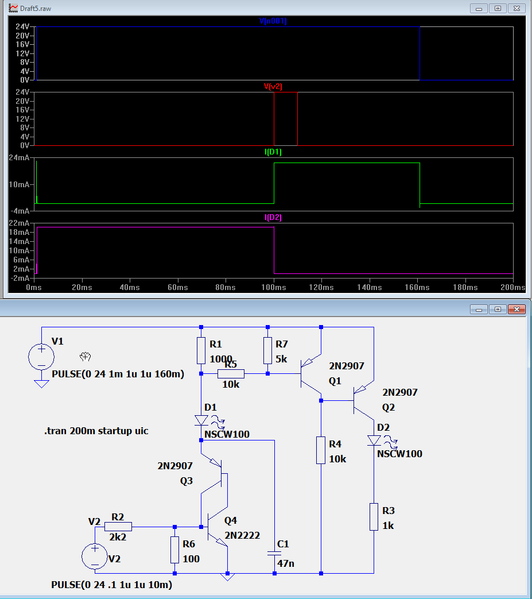Select resistor R5 symbol
Viewport: 532px width, 599px height.
(x=231, y=374)
